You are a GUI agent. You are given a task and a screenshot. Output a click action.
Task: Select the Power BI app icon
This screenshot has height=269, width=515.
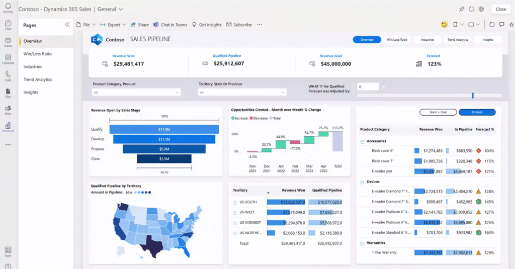[x=8, y=127]
